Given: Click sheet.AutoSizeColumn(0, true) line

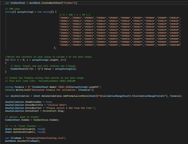Looking at the screenshot, I should (x=25, y=129).
